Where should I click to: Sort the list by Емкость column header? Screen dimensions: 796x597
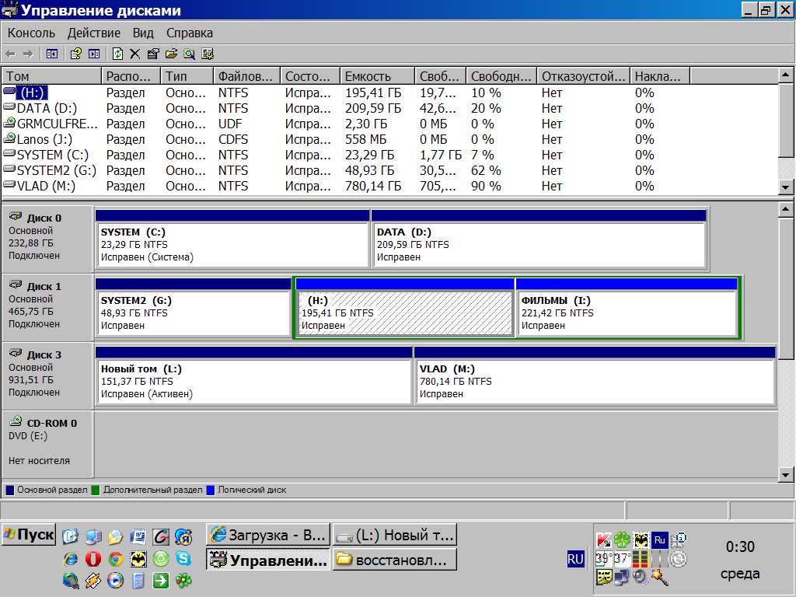point(376,76)
